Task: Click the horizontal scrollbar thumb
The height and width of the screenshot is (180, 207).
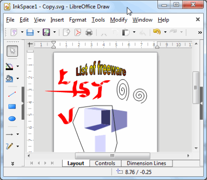Action: pyautogui.click(x=112, y=156)
